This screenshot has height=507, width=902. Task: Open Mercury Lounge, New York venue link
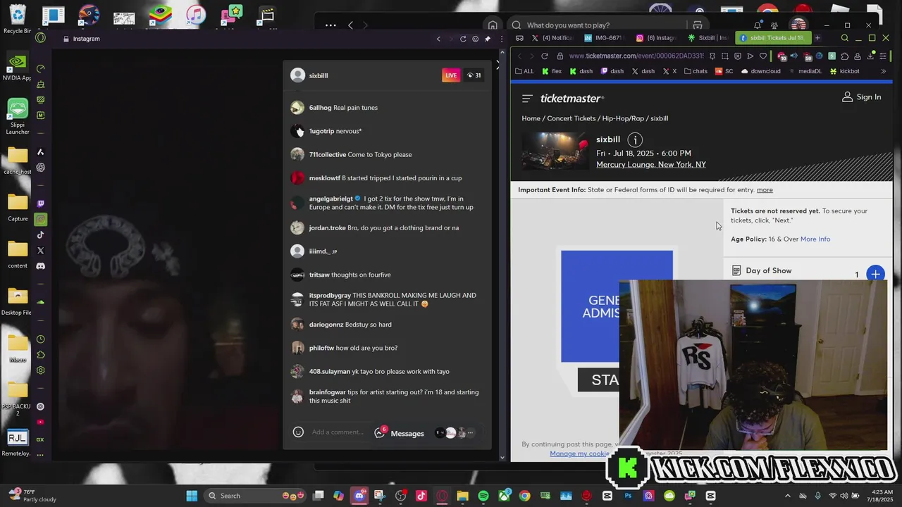pos(651,164)
